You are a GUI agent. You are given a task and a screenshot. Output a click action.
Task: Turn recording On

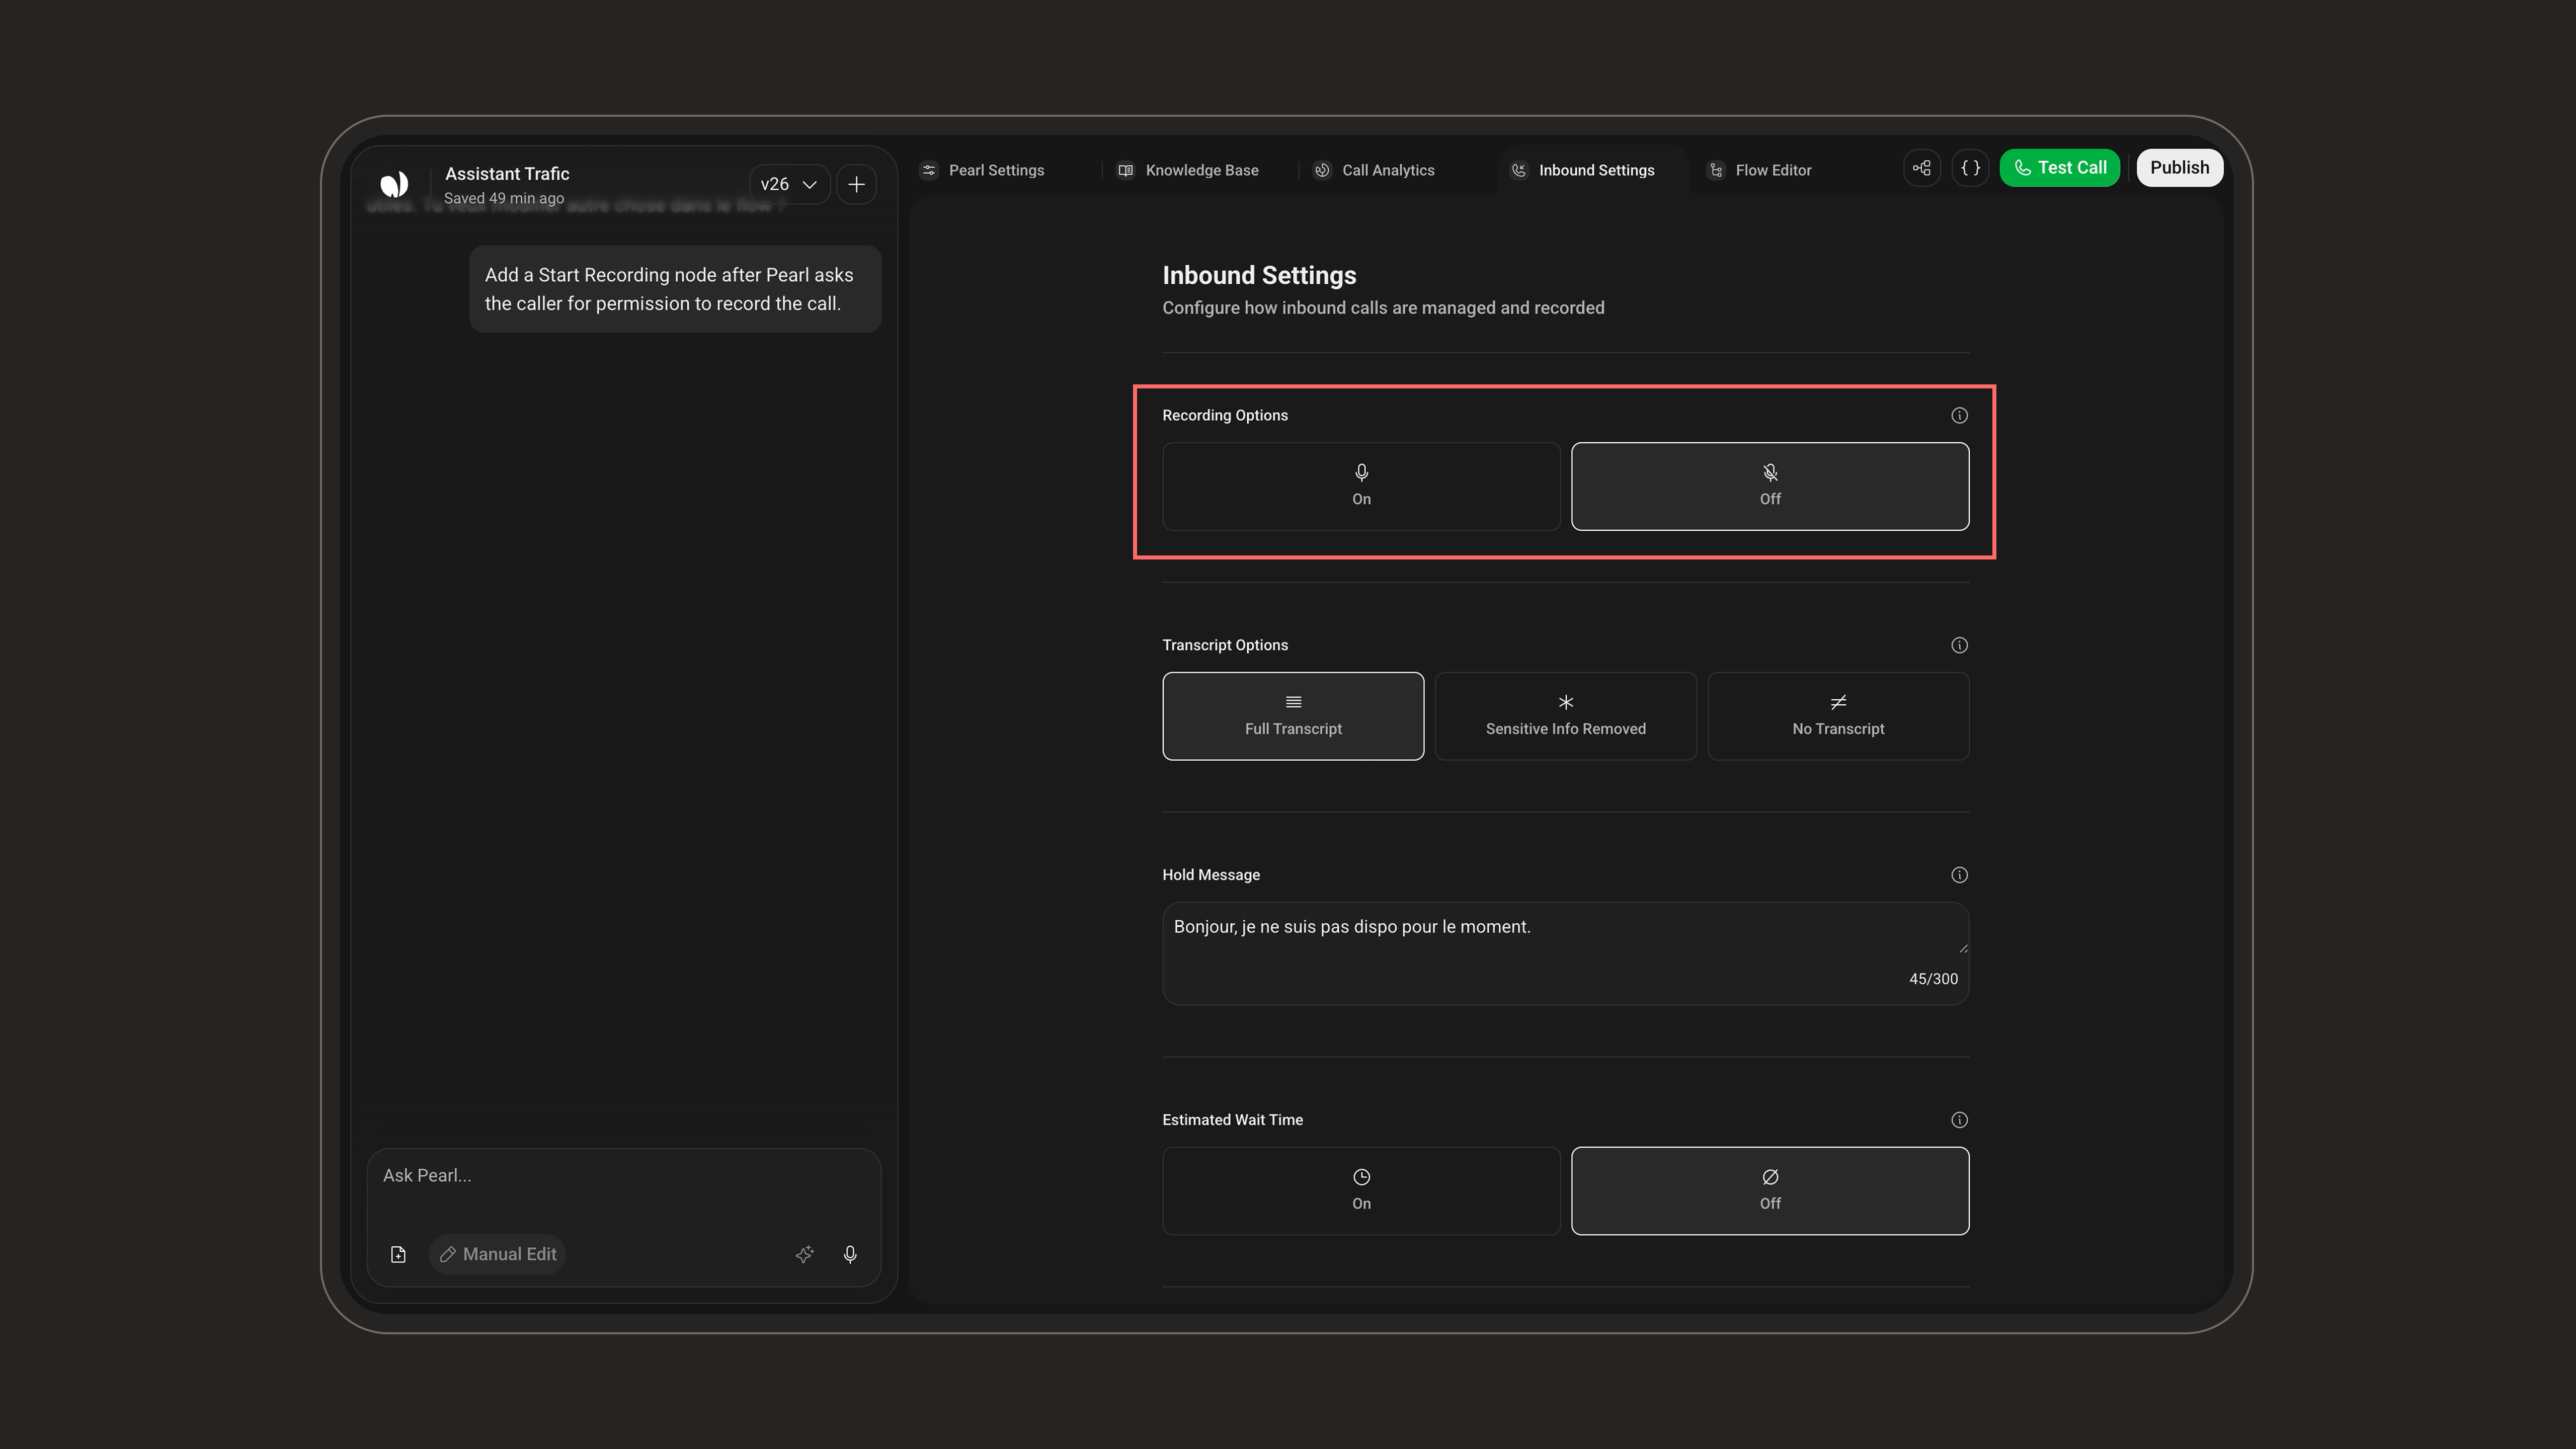pos(1361,486)
